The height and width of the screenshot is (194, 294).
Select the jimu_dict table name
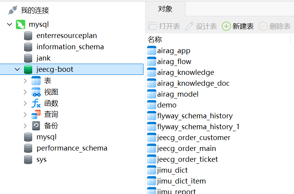pyautogui.click(x=172, y=170)
